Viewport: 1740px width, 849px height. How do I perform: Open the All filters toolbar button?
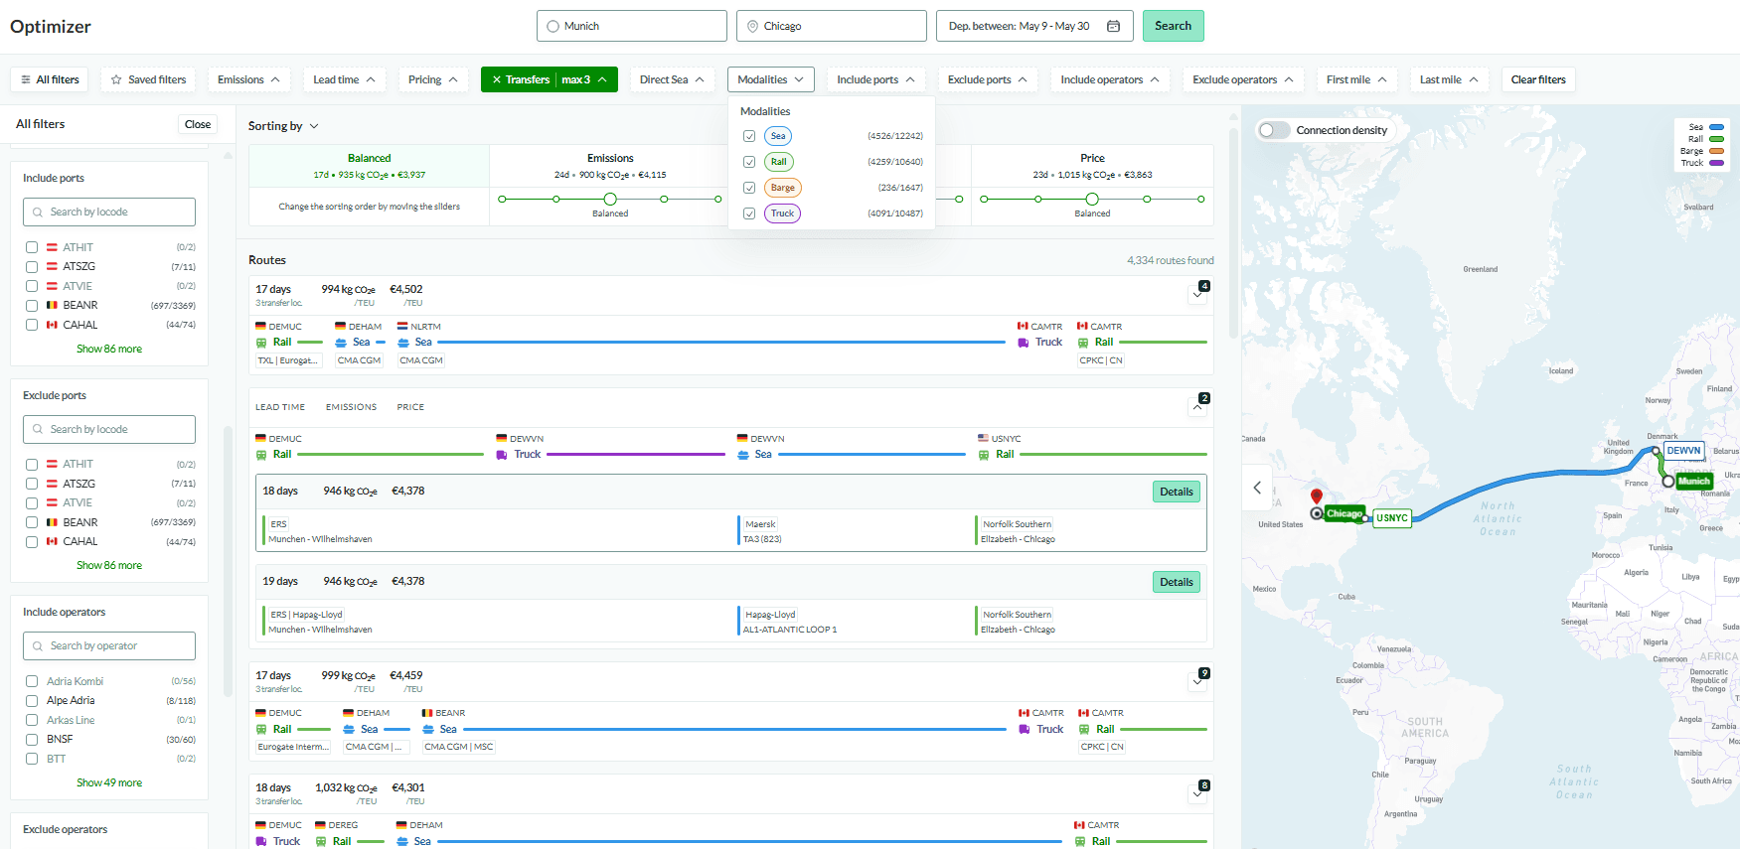49,79
